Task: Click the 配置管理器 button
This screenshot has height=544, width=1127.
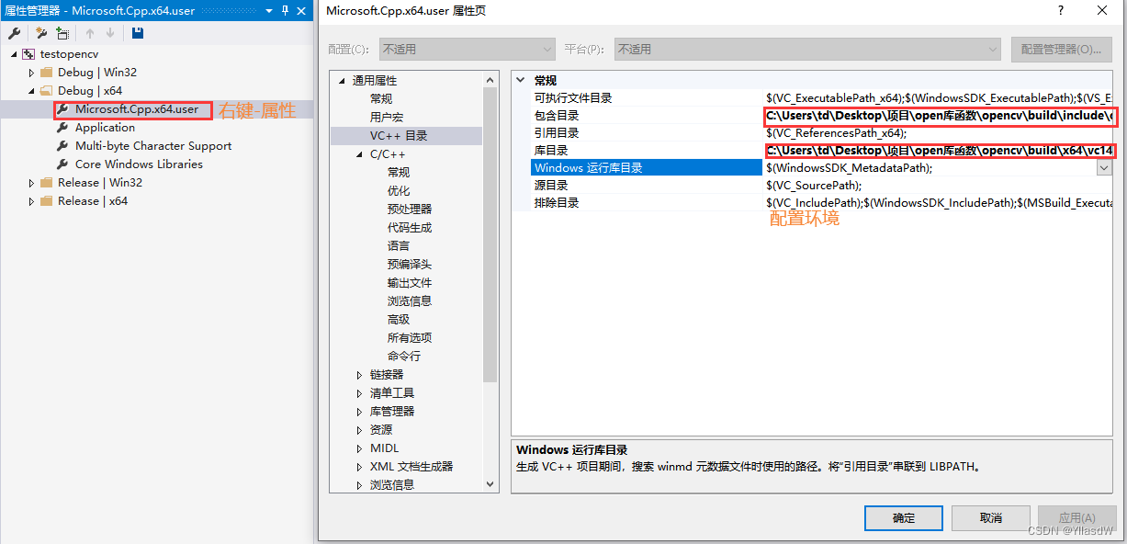Action: tap(1062, 49)
